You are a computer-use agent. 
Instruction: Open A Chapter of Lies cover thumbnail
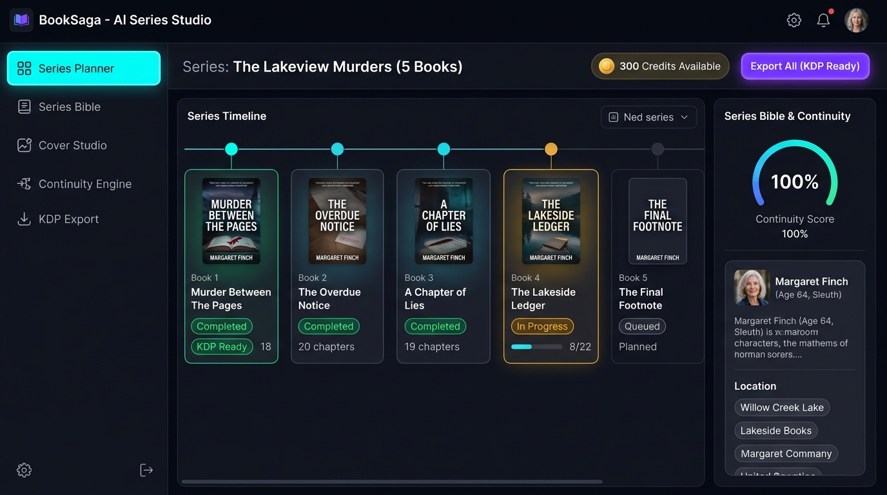coord(443,221)
